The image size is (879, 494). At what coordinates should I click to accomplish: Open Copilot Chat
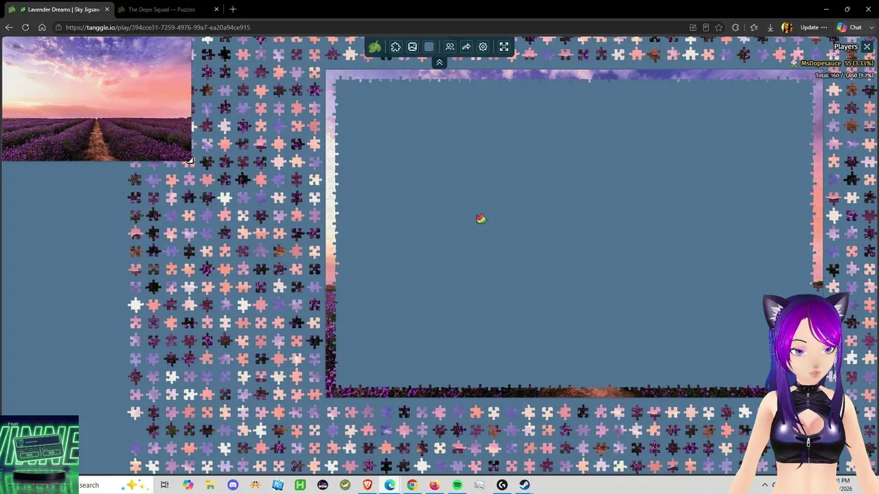[849, 27]
